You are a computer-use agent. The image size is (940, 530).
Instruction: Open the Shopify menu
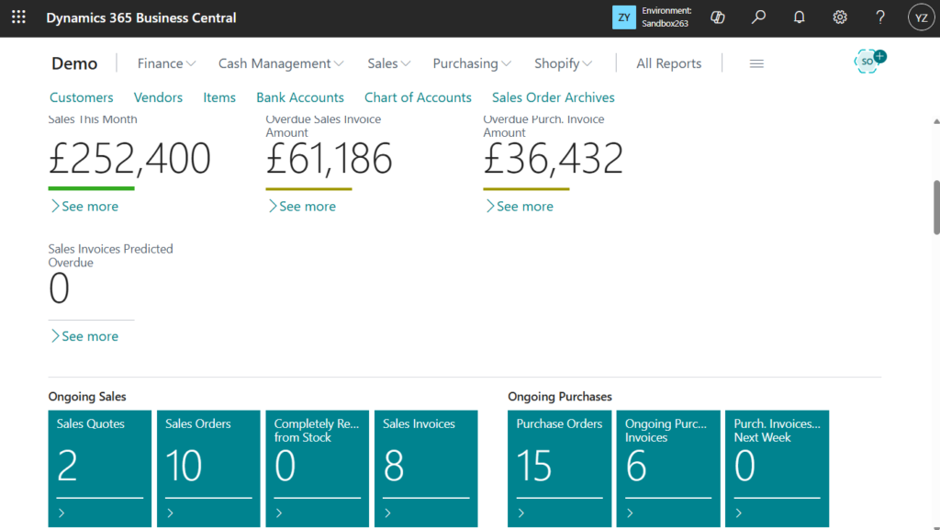[563, 63]
